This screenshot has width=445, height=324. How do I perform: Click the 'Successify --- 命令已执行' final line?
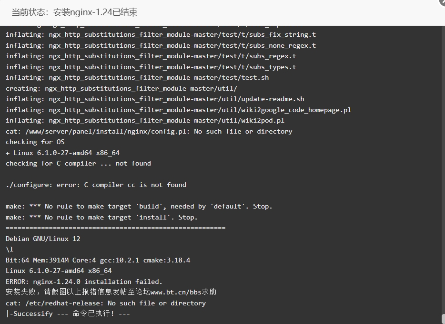(68, 314)
